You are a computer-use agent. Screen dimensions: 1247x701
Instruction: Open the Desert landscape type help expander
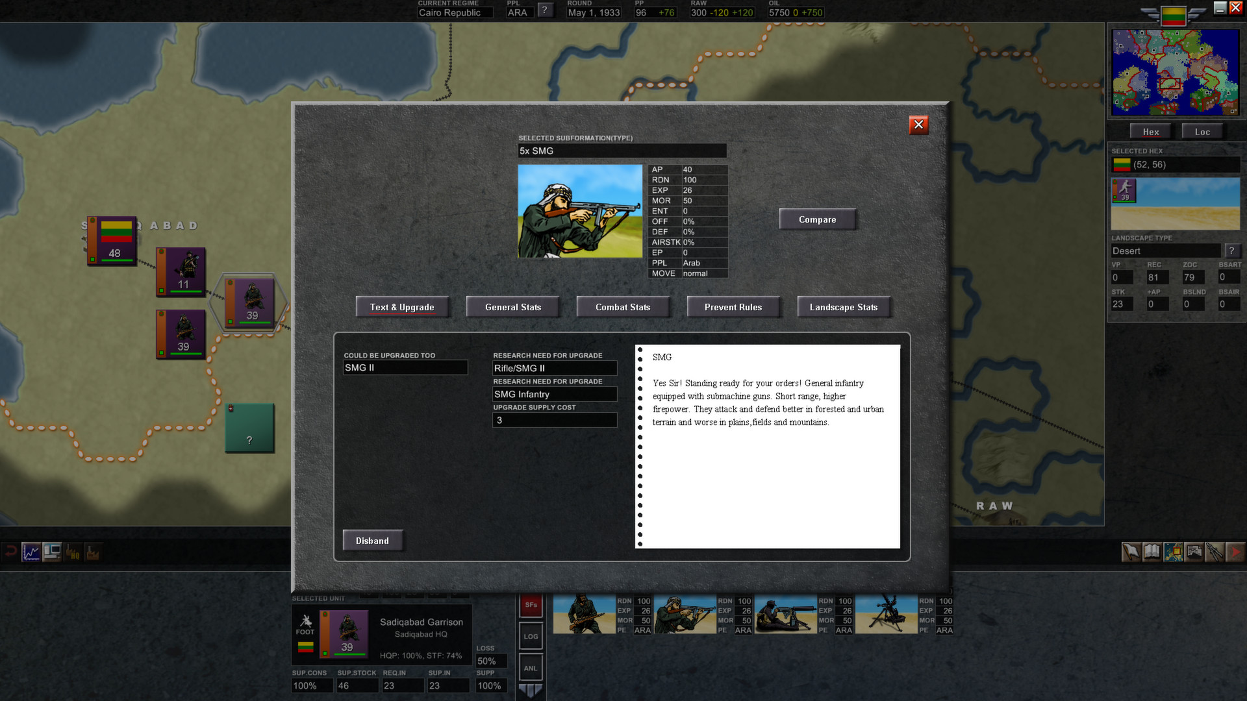[1233, 251]
